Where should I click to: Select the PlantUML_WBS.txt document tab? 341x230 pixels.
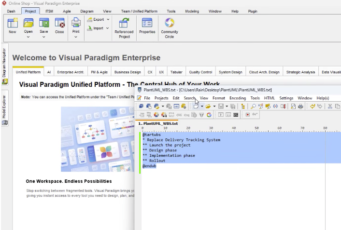[x=158, y=123]
